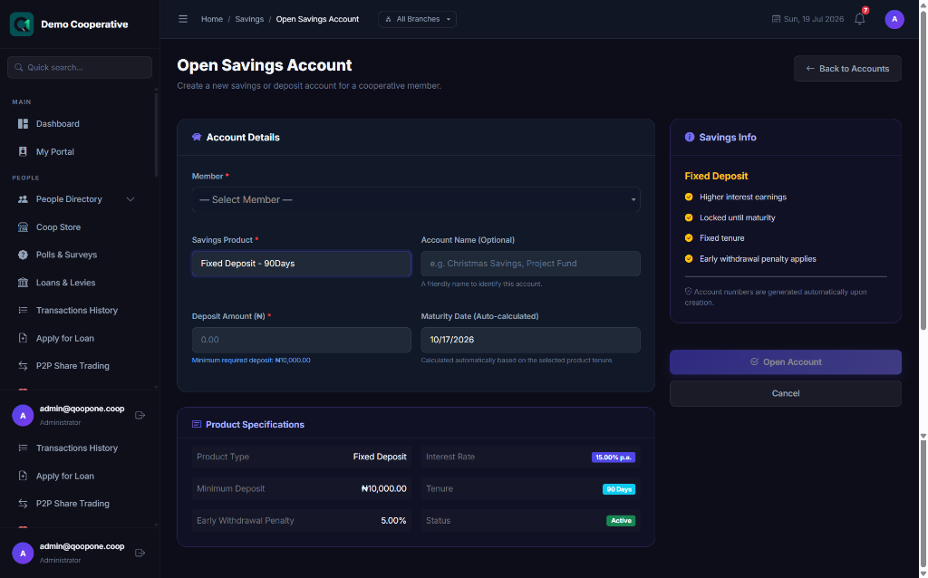
Task: Click the Active status badge
Action: pyautogui.click(x=621, y=521)
